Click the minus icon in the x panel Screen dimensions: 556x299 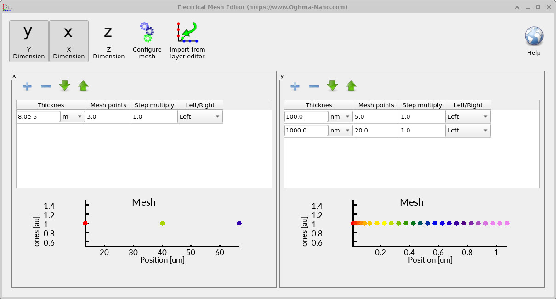(45, 86)
